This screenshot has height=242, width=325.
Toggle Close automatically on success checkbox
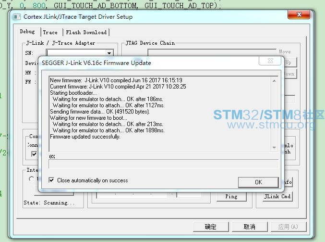click(x=51, y=180)
